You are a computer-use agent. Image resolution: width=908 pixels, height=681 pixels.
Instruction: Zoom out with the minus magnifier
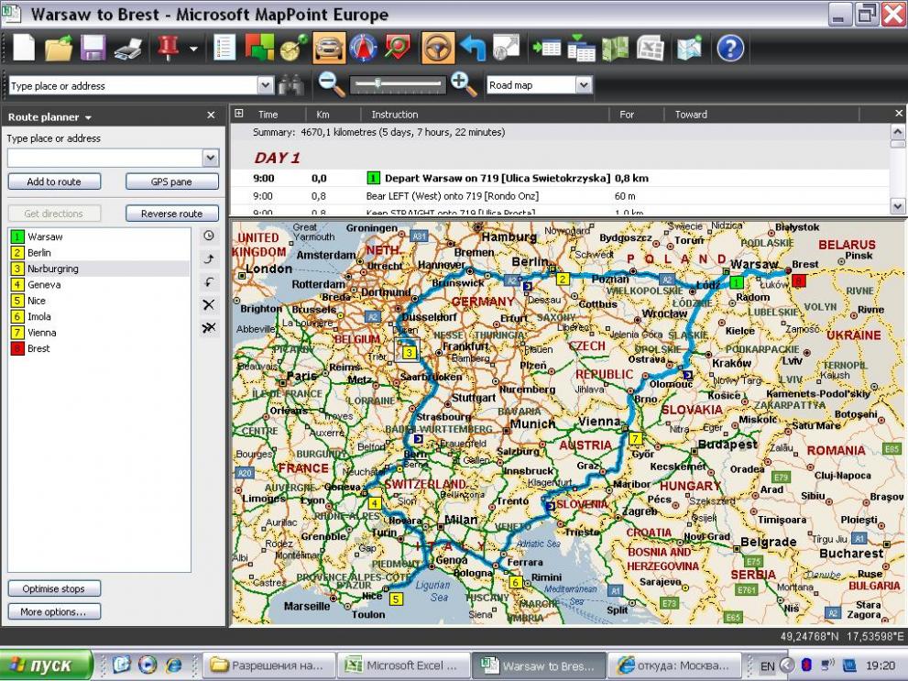[x=332, y=84]
